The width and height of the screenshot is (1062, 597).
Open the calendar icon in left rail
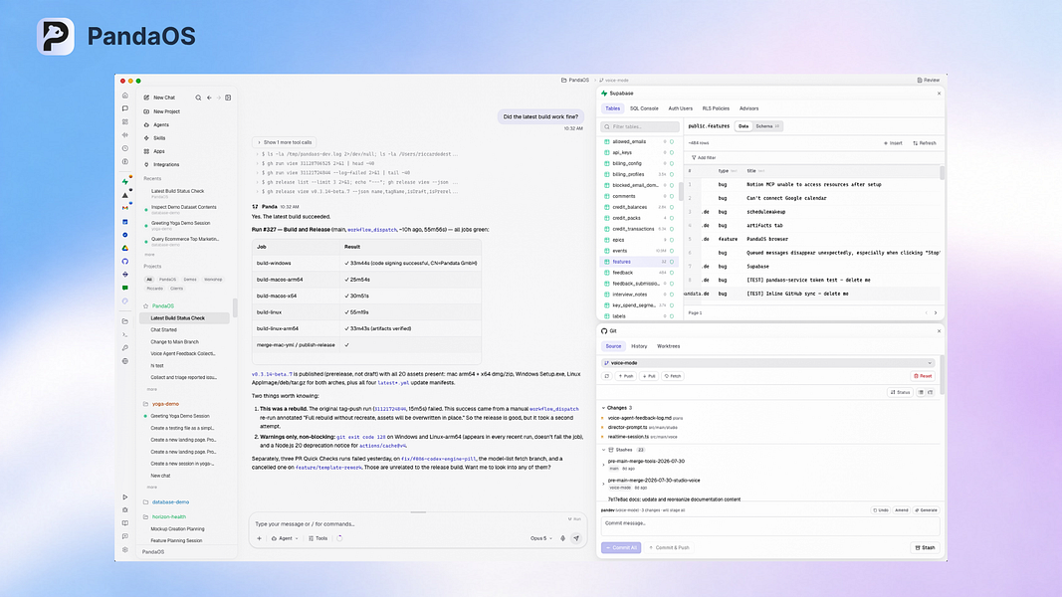[124, 221]
